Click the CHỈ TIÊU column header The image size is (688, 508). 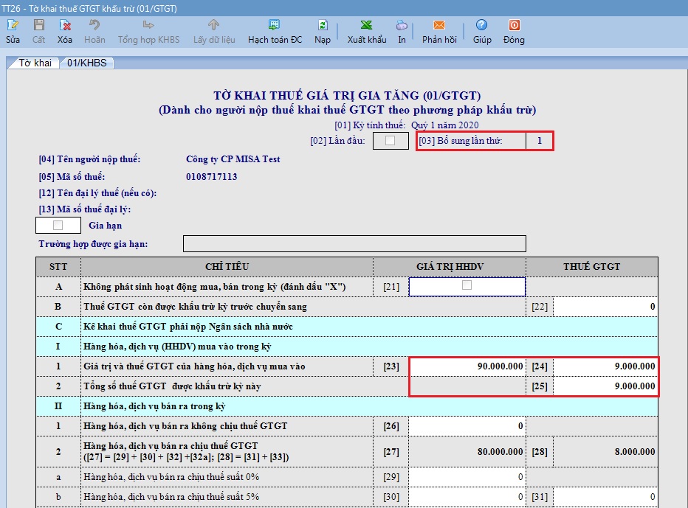[227, 266]
